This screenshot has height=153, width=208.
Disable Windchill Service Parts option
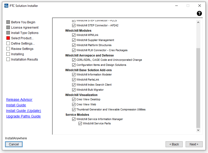80,123
